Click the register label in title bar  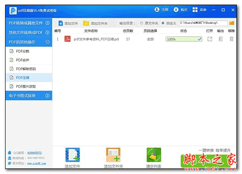pos(165,10)
